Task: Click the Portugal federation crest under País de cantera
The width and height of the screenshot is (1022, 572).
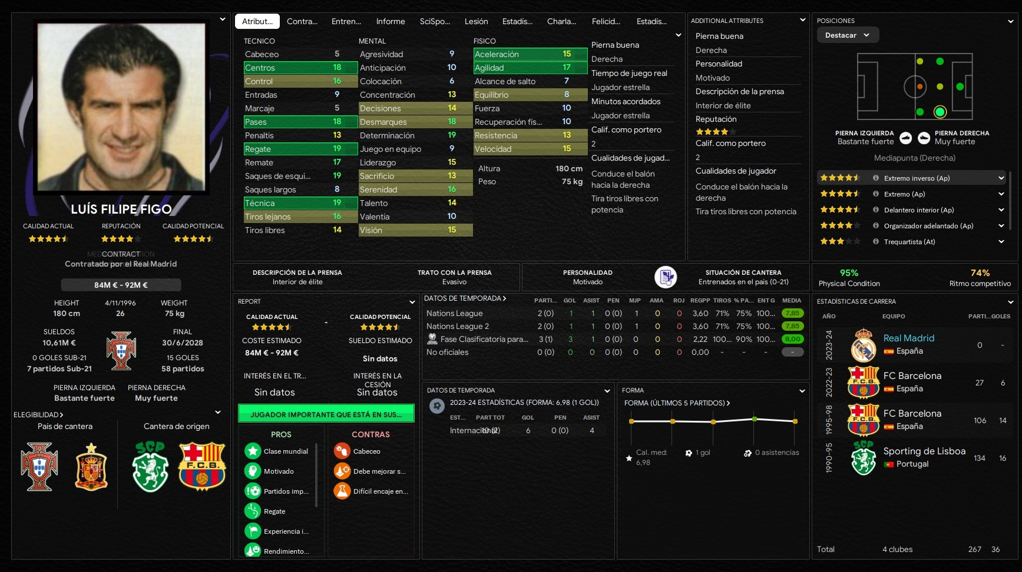Action: (39, 467)
